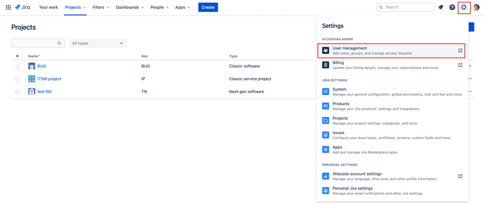
Task: Click the key cell IP
Action: point(143,79)
